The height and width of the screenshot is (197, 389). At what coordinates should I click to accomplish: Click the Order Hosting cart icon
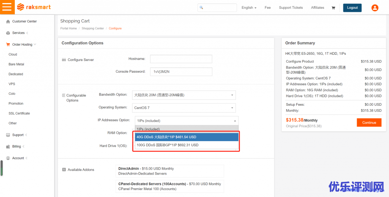[x=8, y=44]
